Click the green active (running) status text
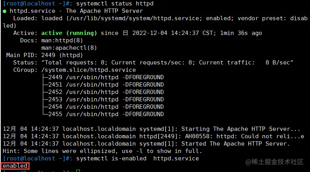310x172 pixels. [69, 33]
